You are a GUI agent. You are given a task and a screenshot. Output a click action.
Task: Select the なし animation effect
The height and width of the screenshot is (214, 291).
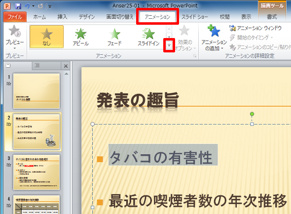coord(46,37)
